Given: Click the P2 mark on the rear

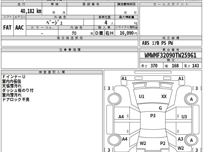Looking at the screenshot, I should click(163, 143).
